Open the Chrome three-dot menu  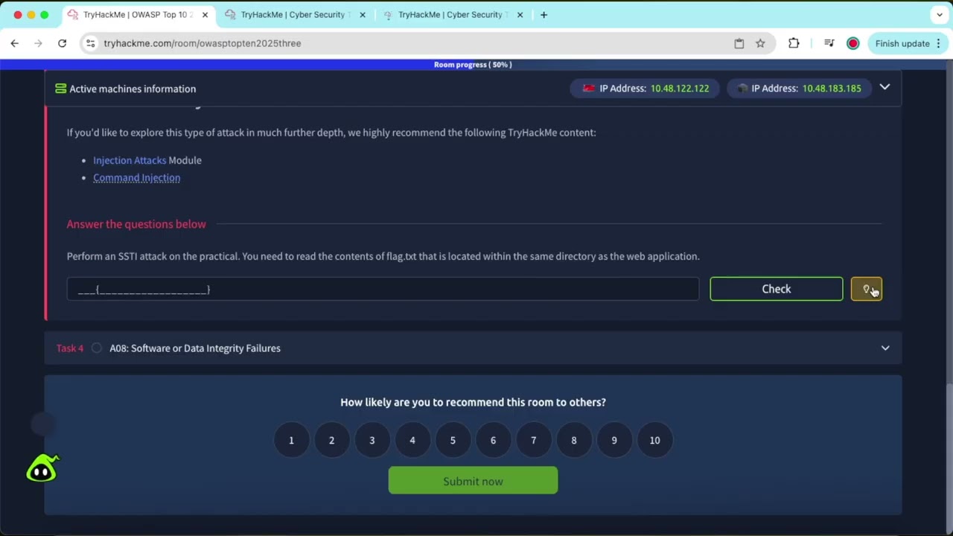pyautogui.click(x=939, y=43)
